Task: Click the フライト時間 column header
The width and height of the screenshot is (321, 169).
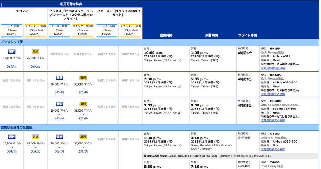Action: click(x=247, y=35)
